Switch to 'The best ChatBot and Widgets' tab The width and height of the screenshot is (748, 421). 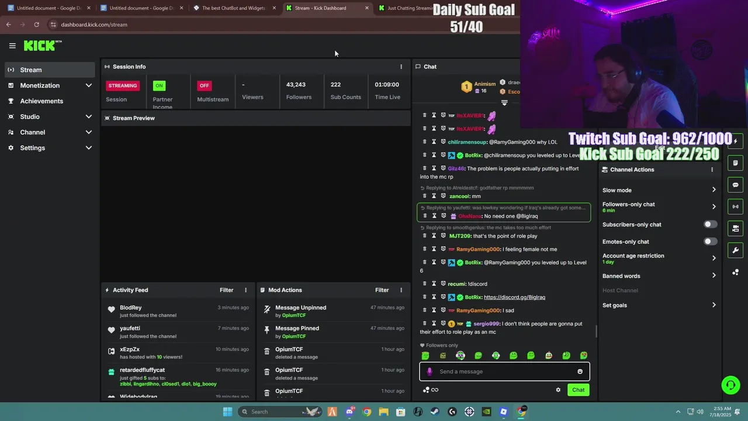[233, 8]
